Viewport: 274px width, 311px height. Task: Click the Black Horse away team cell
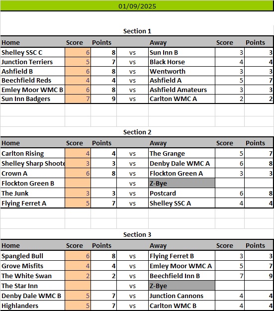(182, 62)
